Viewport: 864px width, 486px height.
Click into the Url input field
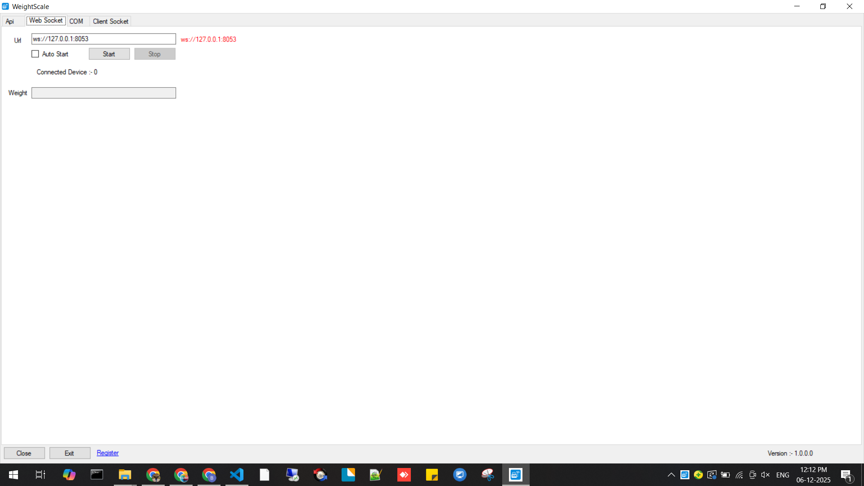(x=103, y=39)
